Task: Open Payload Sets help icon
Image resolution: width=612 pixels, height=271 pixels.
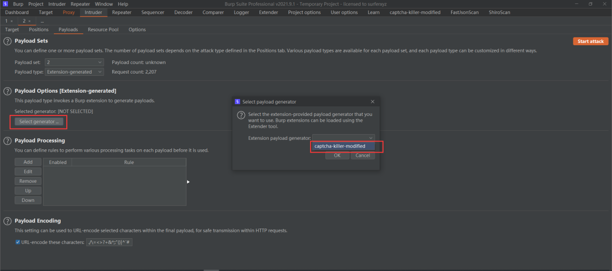Action: point(7,41)
